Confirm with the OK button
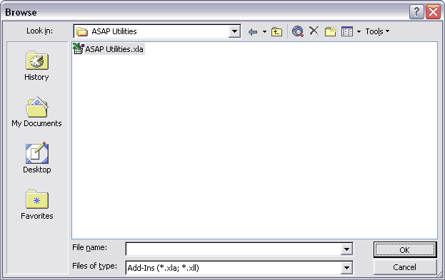Image resolution: width=445 pixels, height=280 pixels. (x=405, y=249)
